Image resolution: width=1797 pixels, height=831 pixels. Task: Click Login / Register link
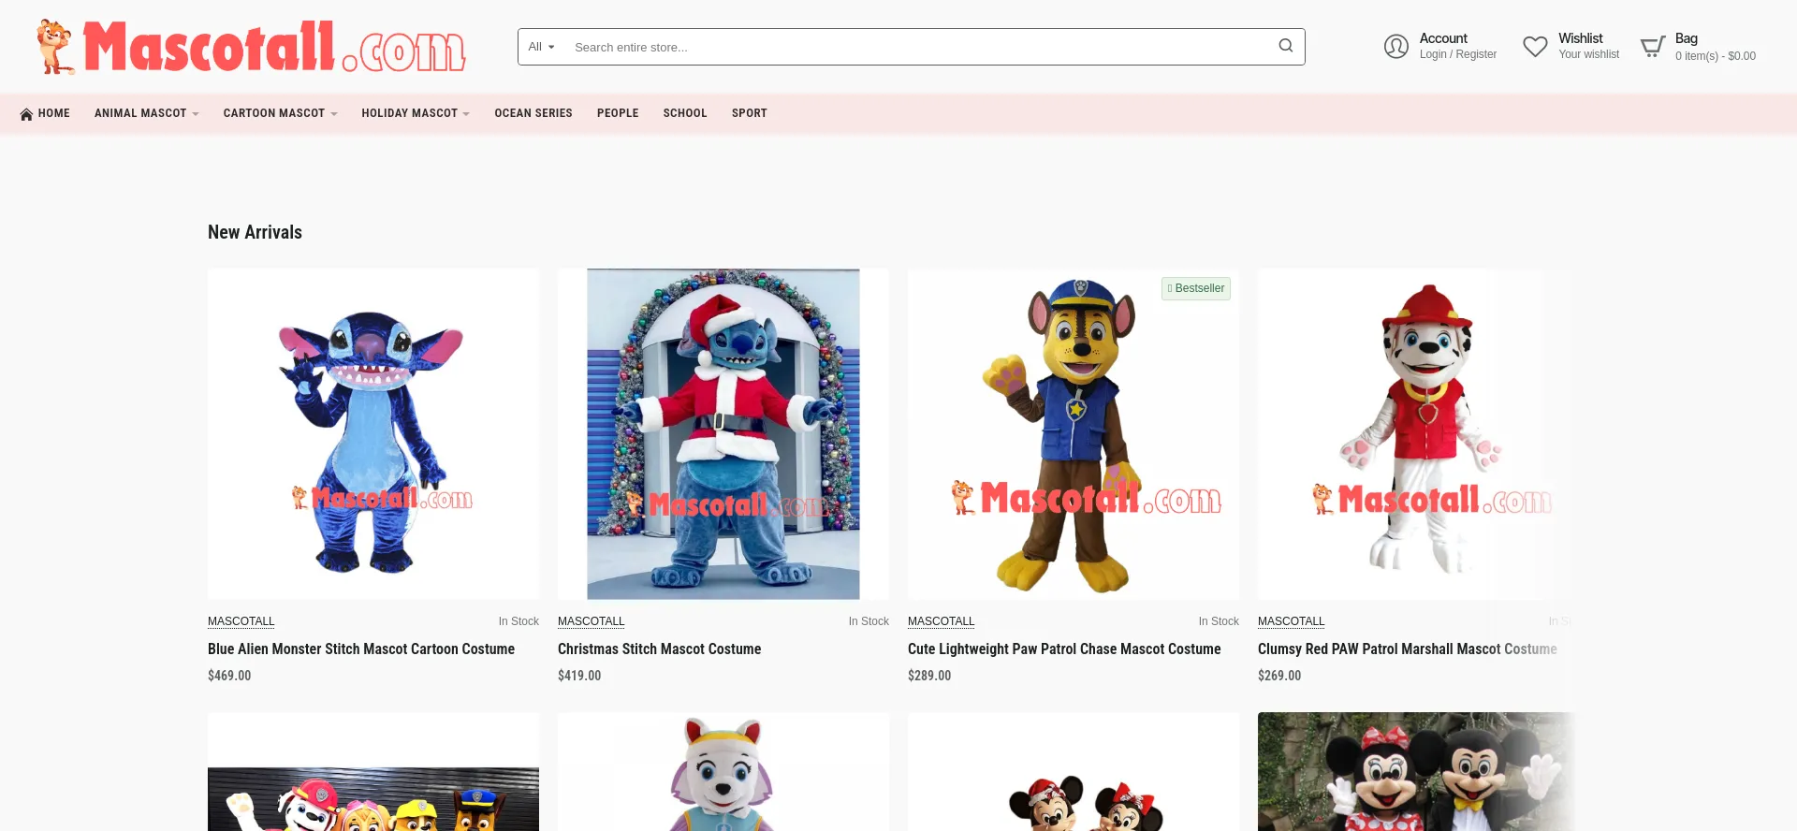click(1457, 54)
